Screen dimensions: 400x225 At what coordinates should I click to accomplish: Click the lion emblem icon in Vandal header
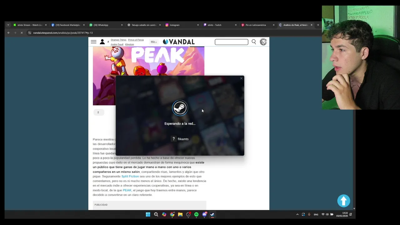click(263, 42)
